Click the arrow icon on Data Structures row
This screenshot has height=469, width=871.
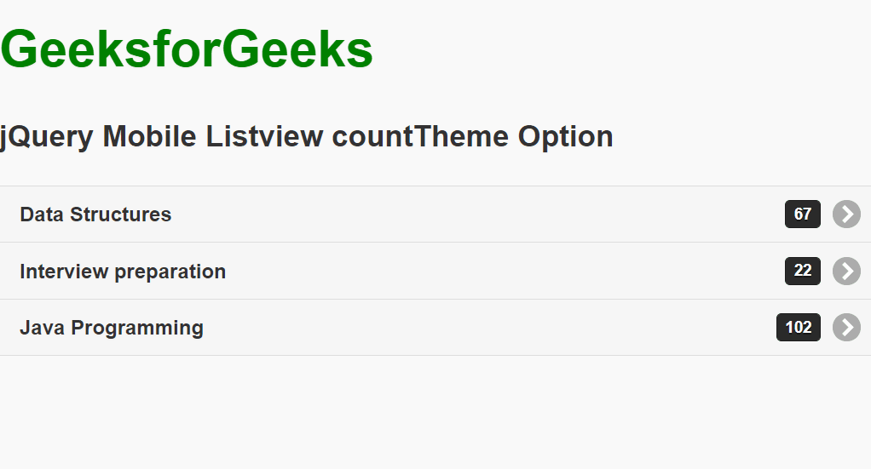click(x=846, y=214)
